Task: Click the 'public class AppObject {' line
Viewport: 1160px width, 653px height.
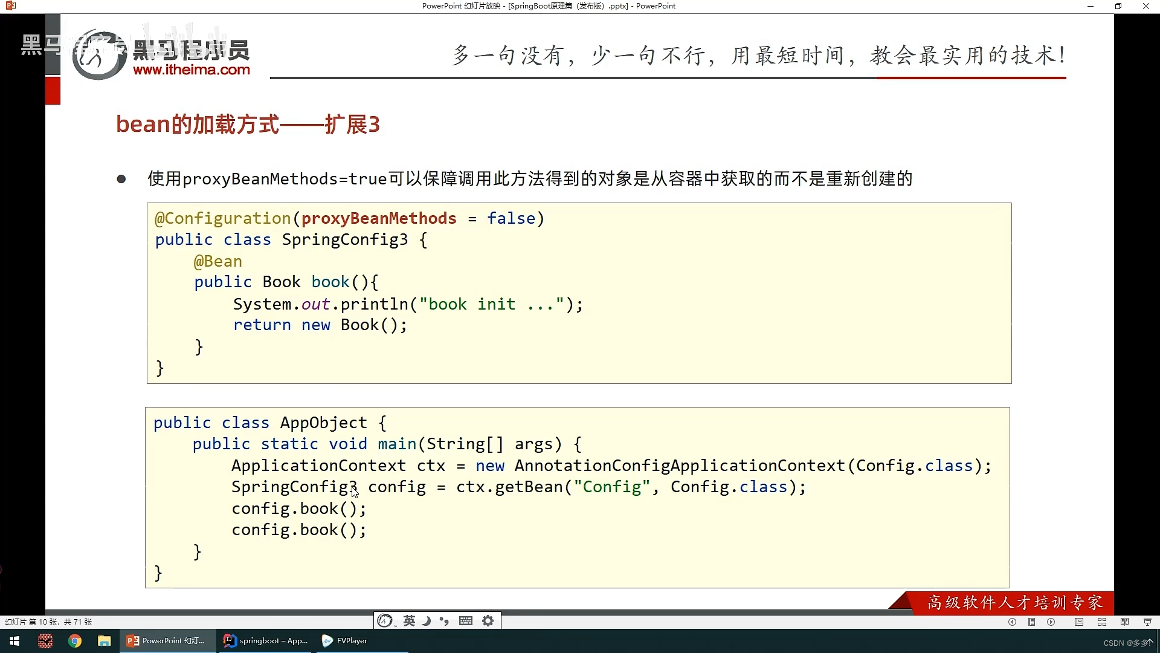Action: click(270, 423)
